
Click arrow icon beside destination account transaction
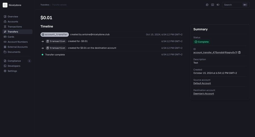42,48
